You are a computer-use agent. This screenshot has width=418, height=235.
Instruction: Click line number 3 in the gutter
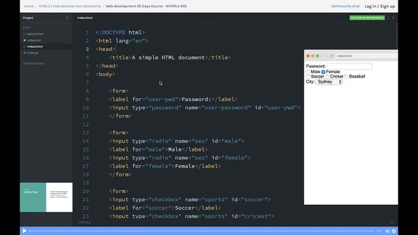coord(87,49)
